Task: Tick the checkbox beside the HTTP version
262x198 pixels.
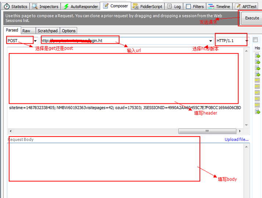Action: tap(255, 40)
